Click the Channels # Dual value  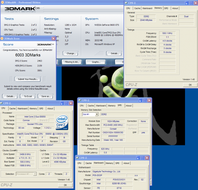186,16
